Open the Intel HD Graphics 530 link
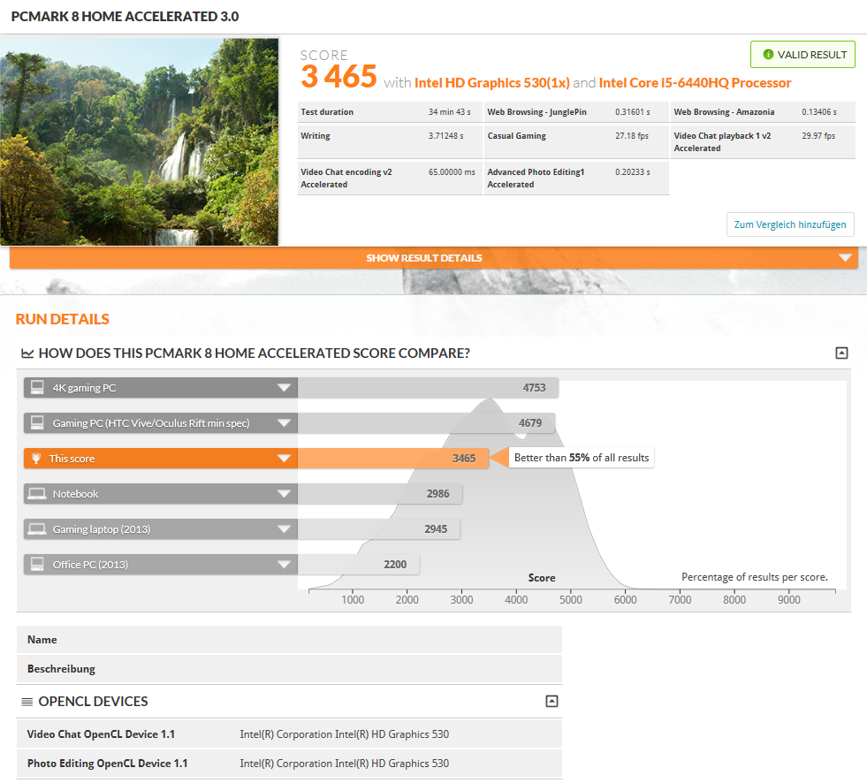This screenshot has width=867, height=783. 491,83
